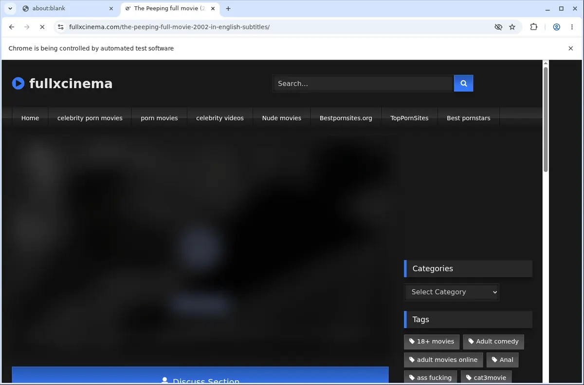Open the tab search dropdown chevron
This screenshot has width=584, height=385.
[x=10, y=8]
